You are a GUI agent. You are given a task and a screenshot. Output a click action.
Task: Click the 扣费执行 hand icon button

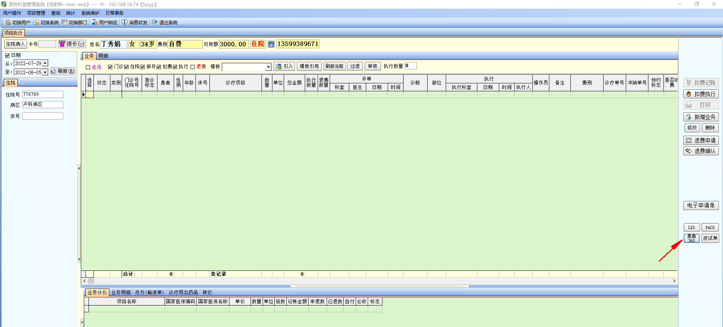[701, 94]
